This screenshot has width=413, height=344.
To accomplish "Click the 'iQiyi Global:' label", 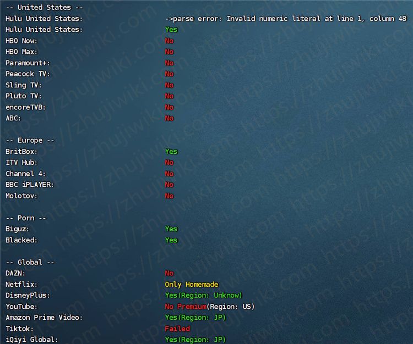I will (x=31, y=340).
